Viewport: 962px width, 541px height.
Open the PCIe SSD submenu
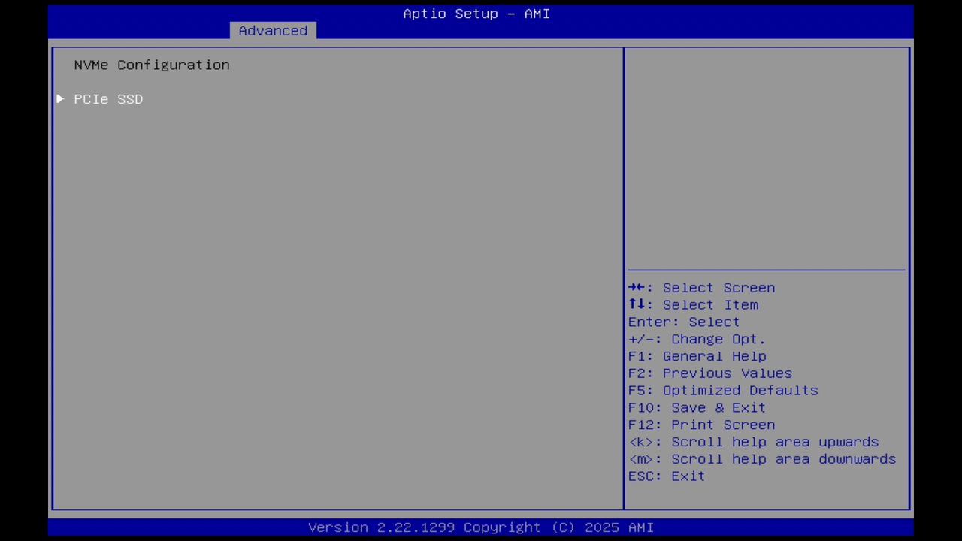(108, 98)
